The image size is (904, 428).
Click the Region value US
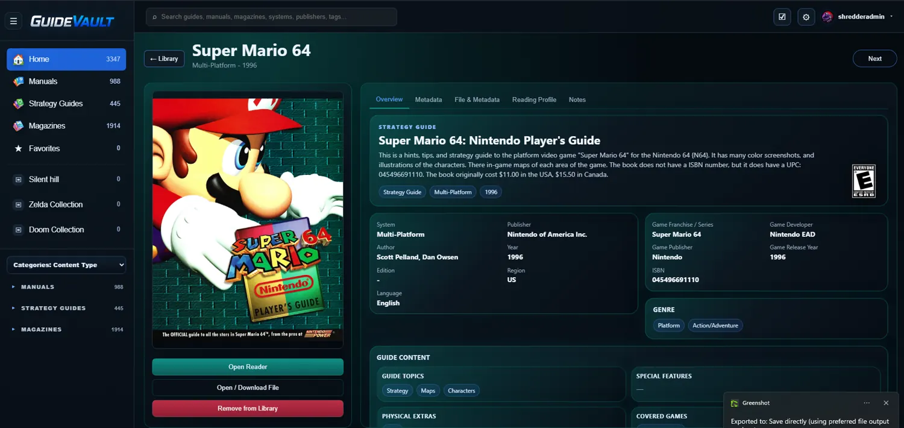click(512, 280)
